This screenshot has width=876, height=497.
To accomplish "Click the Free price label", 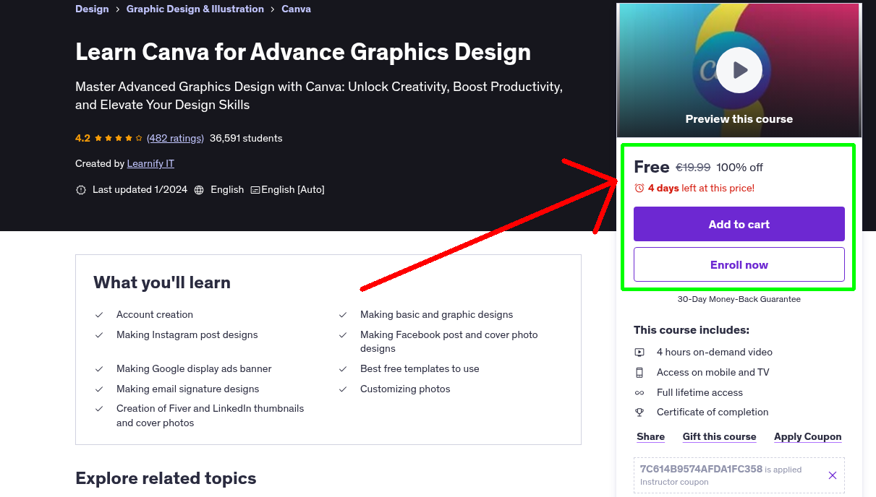I will tap(652, 167).
